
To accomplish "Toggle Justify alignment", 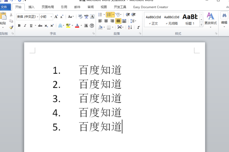I will point(118,21).
